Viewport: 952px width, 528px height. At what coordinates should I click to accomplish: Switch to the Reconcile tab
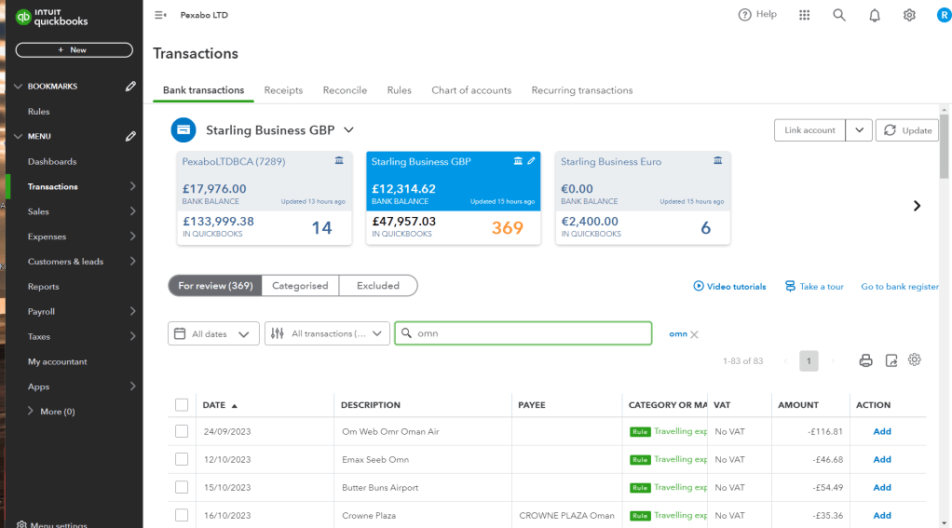(345, 90)
